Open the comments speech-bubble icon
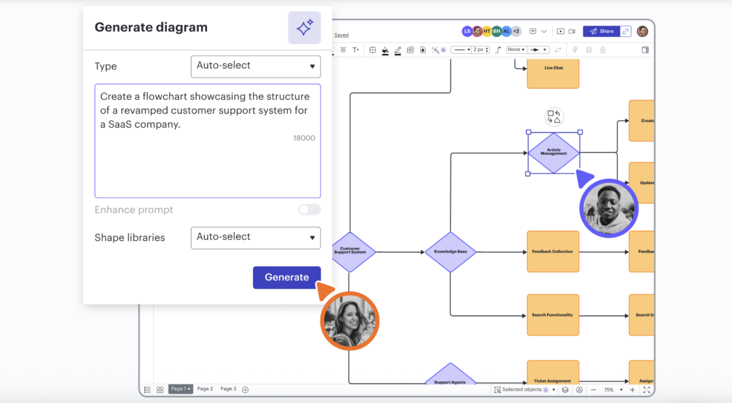The image size is (732, 403). pos(533,31)
